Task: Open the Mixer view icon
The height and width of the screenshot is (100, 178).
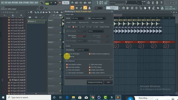Action: [x=137, y=8]
